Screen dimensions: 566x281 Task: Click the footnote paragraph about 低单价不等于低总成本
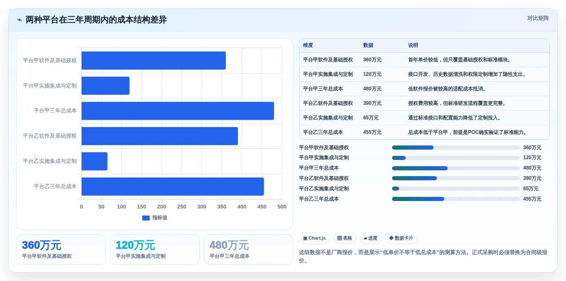click(x=424, y=257)
